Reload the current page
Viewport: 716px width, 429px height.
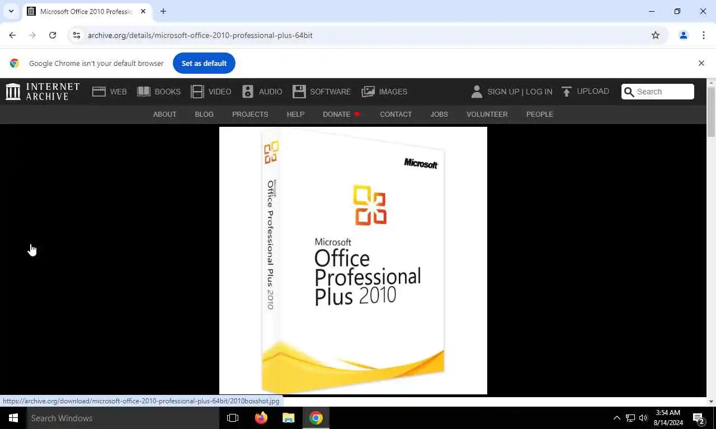[53, 35]
